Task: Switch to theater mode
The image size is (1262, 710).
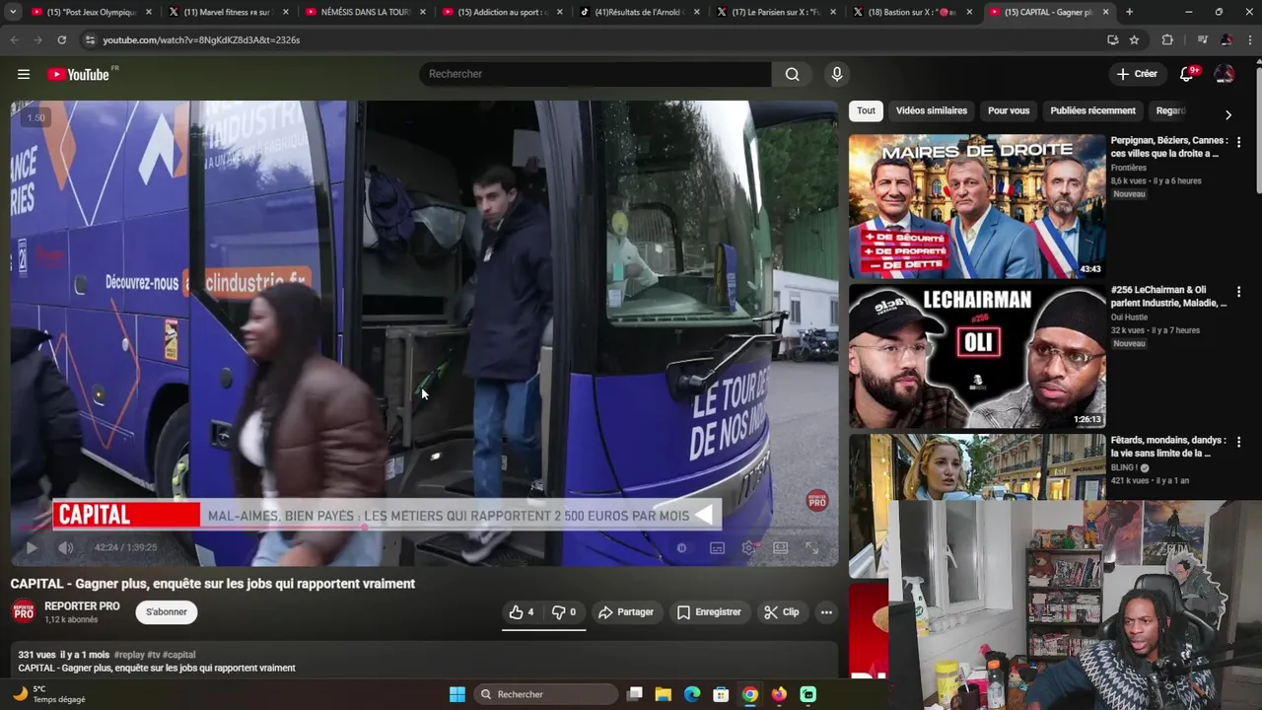Action: click(x=780, y=547)
